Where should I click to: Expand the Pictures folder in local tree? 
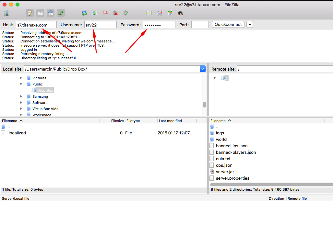pos(21,78)
